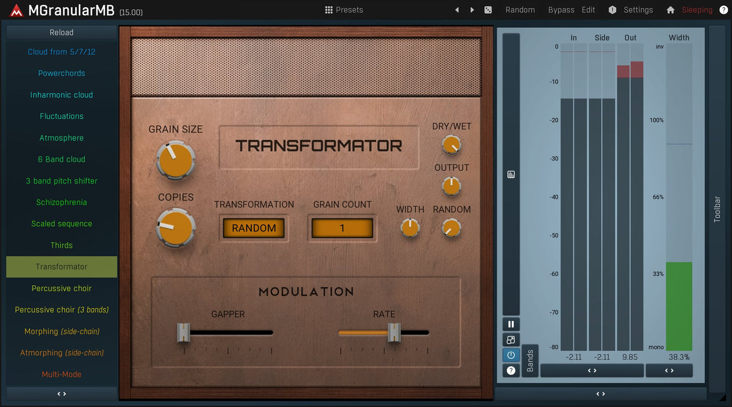This screenshot has width=732, height=407.
Task: Open the Presets menu
Action: point(344,10)
